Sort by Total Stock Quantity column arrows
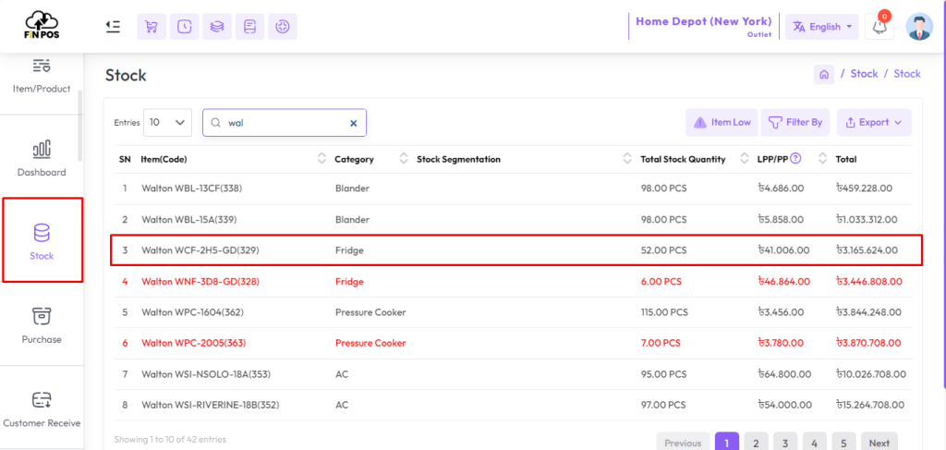The width and height of the screenshot is (946, 450). 744,159
